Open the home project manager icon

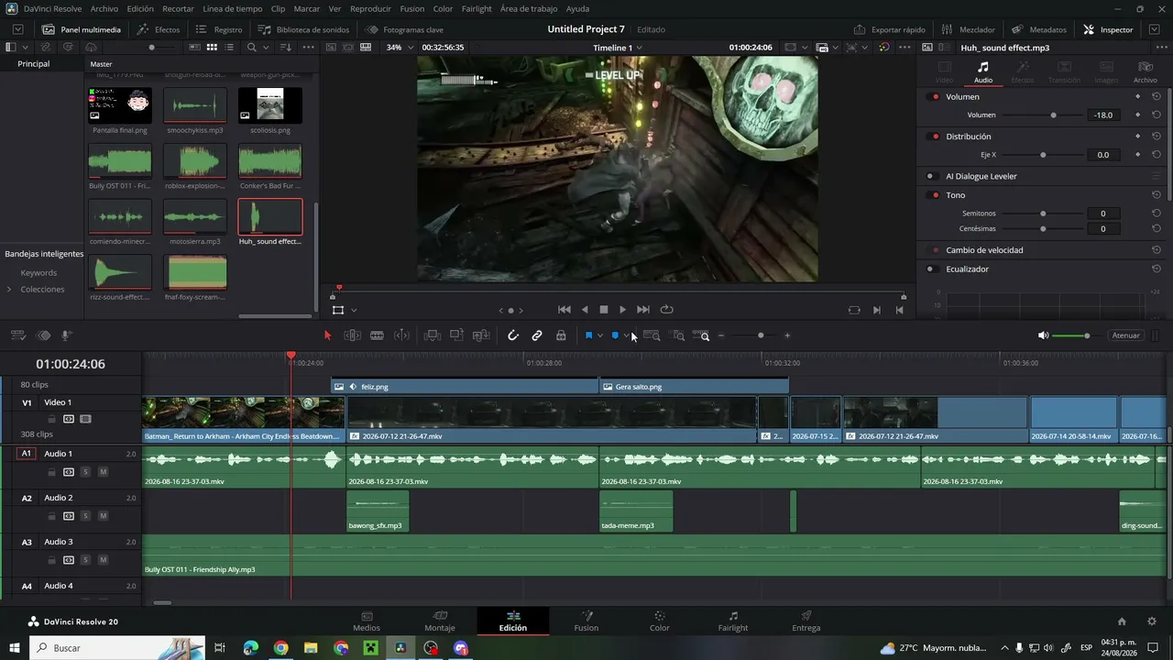coord(1122,621)
